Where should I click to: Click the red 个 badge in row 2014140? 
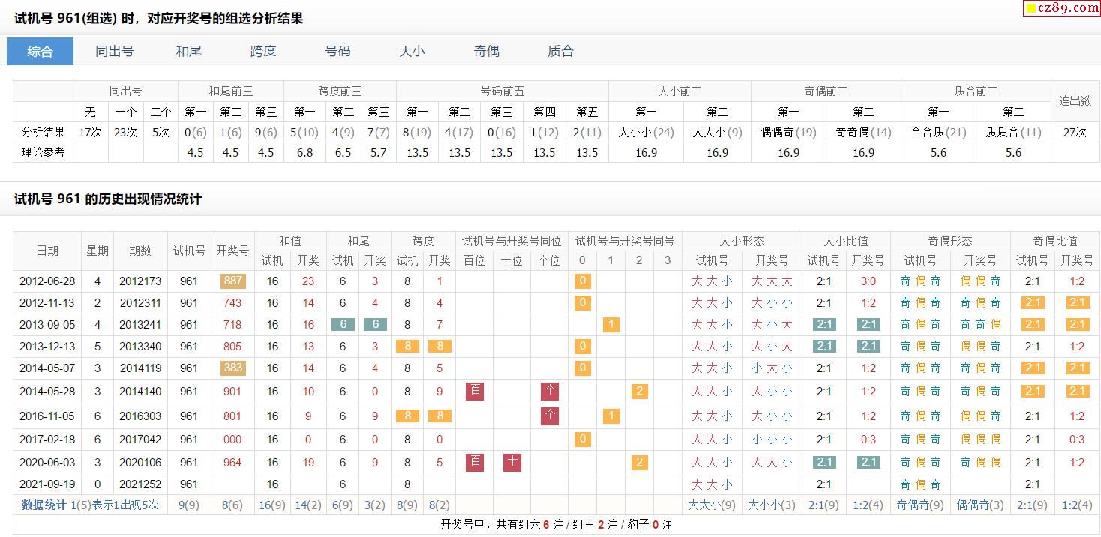pos(550,391)
